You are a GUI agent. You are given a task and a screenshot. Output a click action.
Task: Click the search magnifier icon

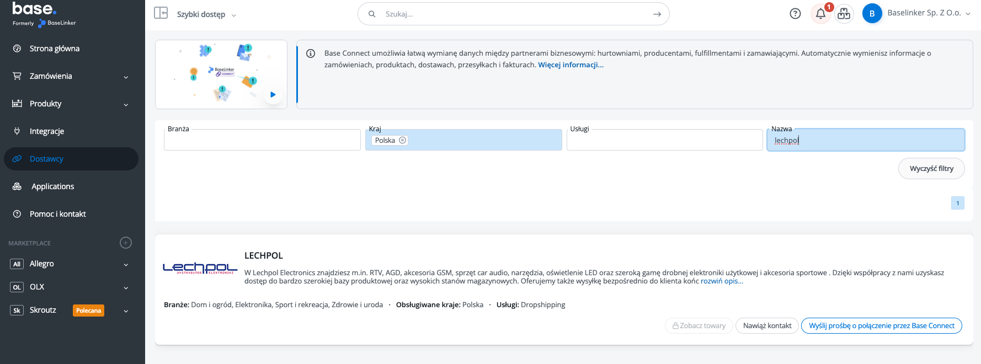pyautogui.click(x=372, y=14)
